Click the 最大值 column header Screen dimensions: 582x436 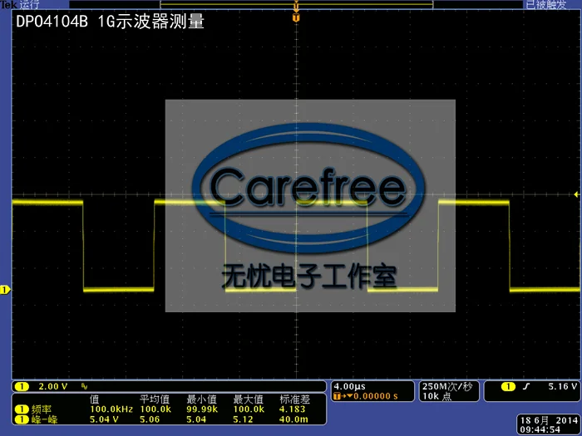click(248, 399)
